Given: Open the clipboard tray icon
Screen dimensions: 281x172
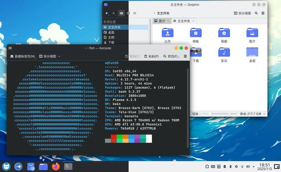Looking at the screenshot, I should [207, 166].
